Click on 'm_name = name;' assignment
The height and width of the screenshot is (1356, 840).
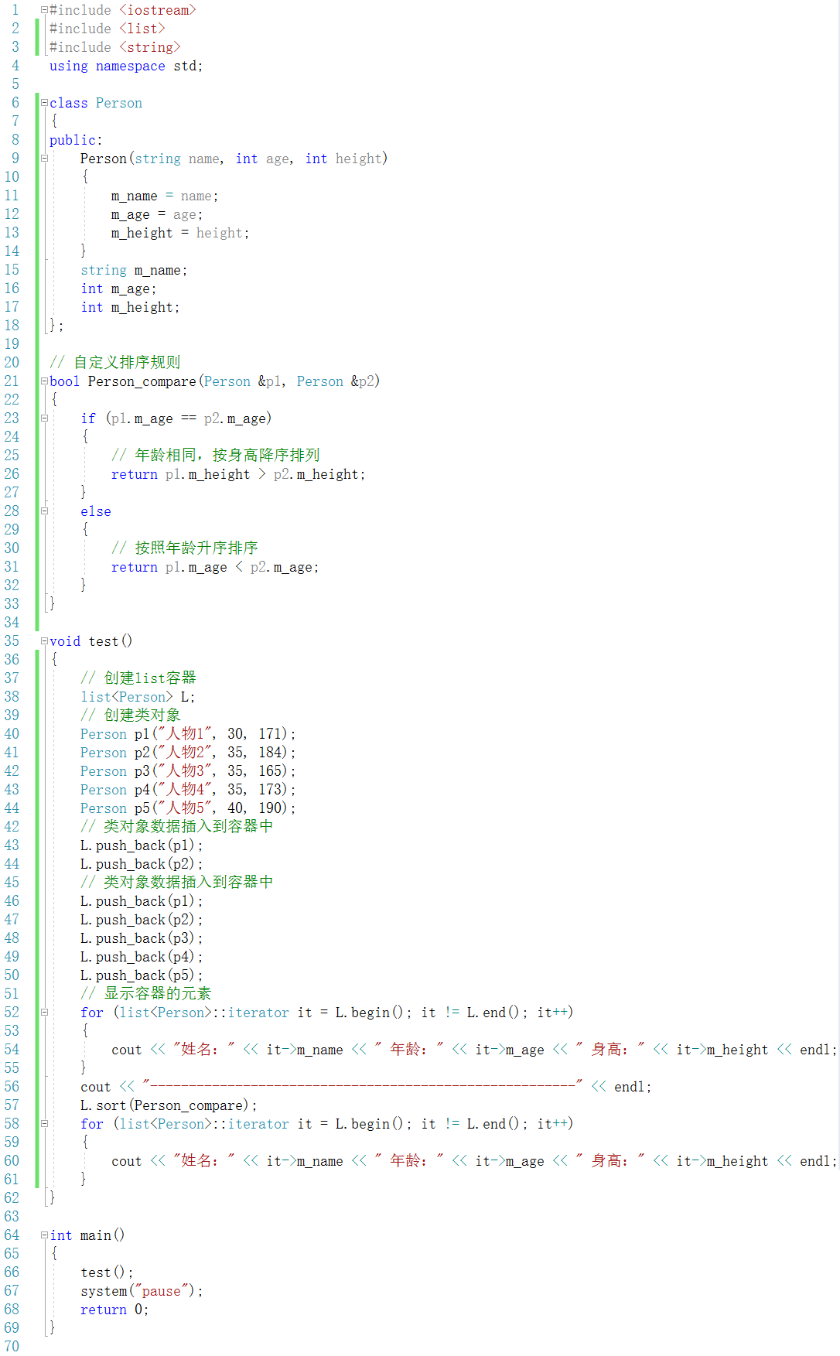coord(165,196)
